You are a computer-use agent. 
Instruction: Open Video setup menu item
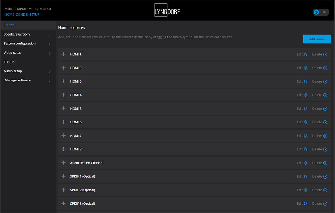pyautogui.click(x=28, y=53)
